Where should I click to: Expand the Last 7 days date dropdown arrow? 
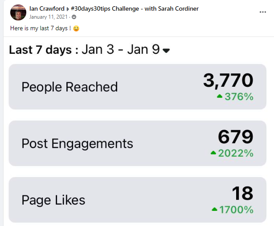(166, 51)
